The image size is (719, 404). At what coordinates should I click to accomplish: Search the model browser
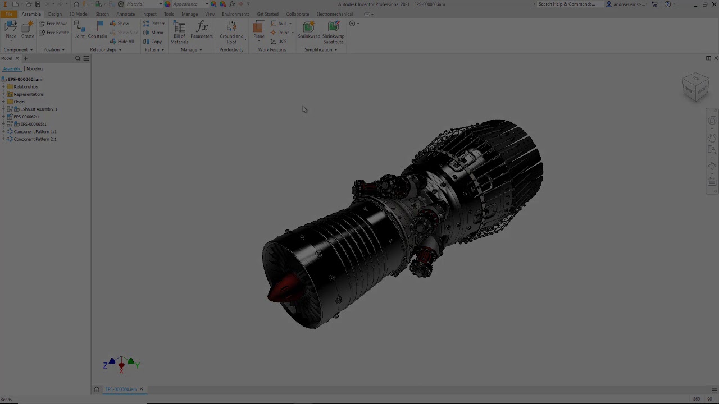coord(78,58)
